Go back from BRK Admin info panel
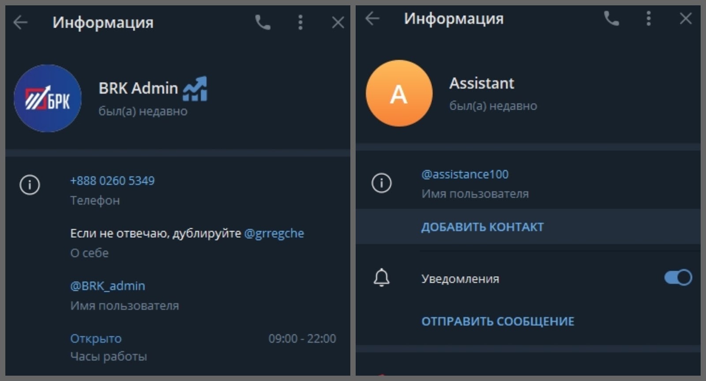Screen dimensions: 706x381 tap(20, 22)
